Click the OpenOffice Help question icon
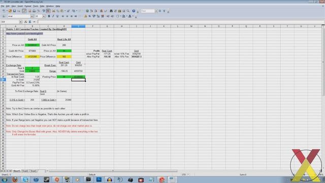 (134, 11)
